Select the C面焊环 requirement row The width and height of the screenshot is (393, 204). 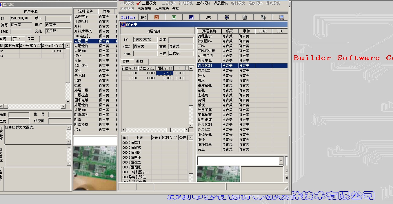coord(155,143)
